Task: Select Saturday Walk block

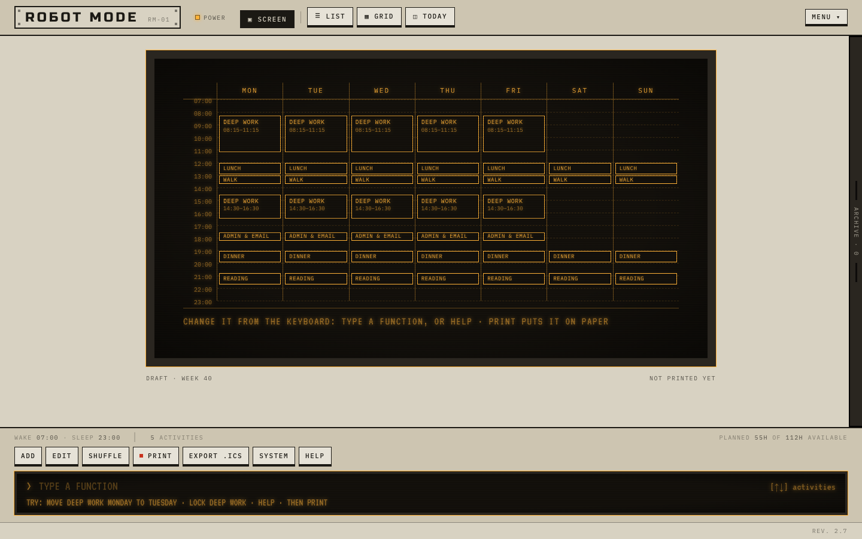Action: tap(580, 180)
